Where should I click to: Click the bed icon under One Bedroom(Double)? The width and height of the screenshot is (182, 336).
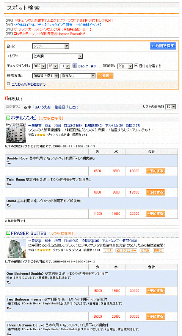click(9, 282)
